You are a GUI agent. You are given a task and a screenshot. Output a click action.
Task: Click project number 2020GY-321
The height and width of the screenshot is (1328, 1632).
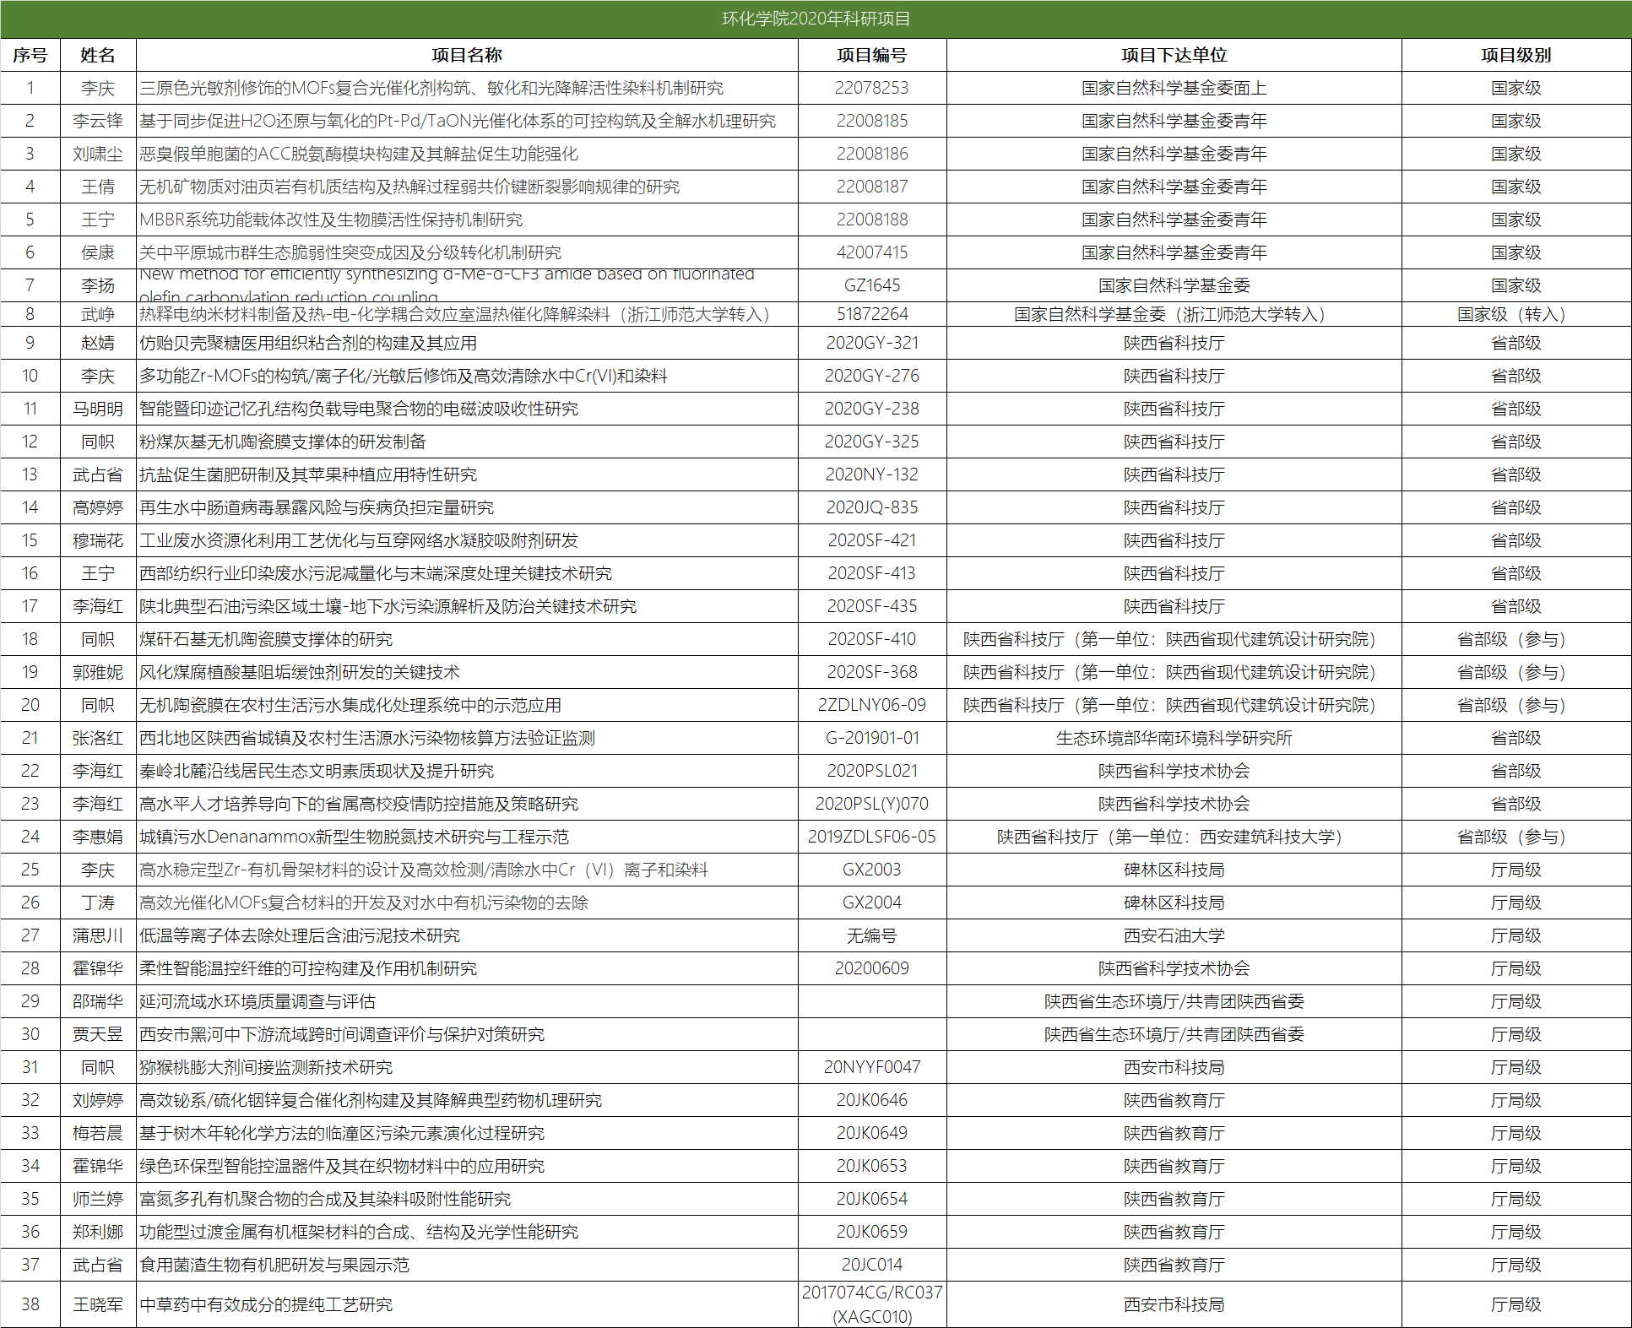pos(871,343)
